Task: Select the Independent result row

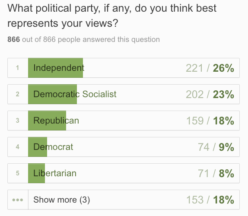Action: [124, 68]
